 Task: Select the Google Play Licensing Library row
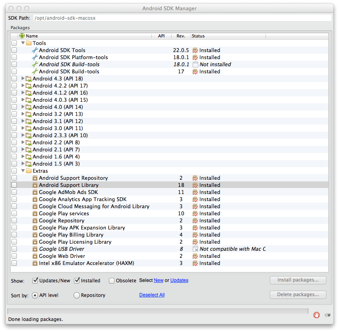(x=169, y=242)
